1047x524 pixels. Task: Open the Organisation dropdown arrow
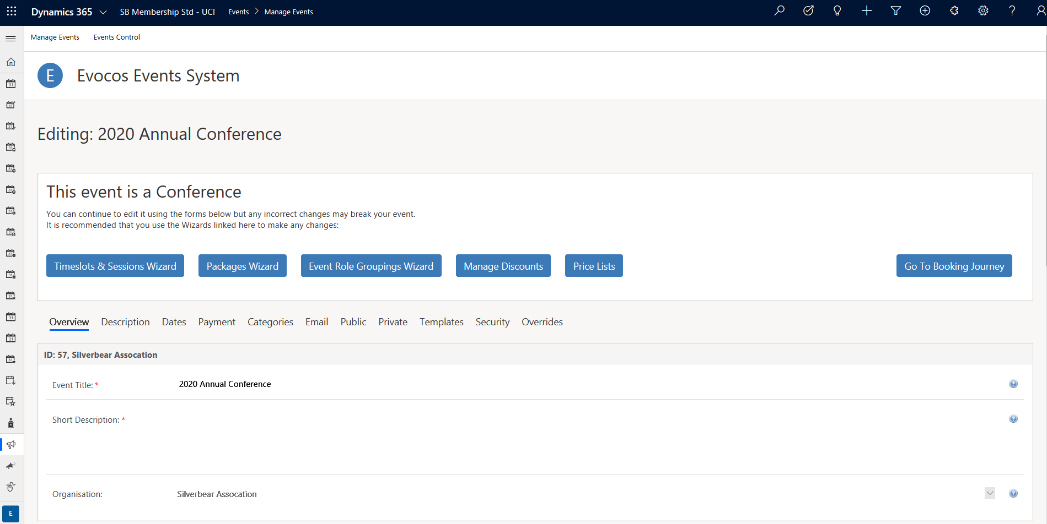tap(990, 493)
